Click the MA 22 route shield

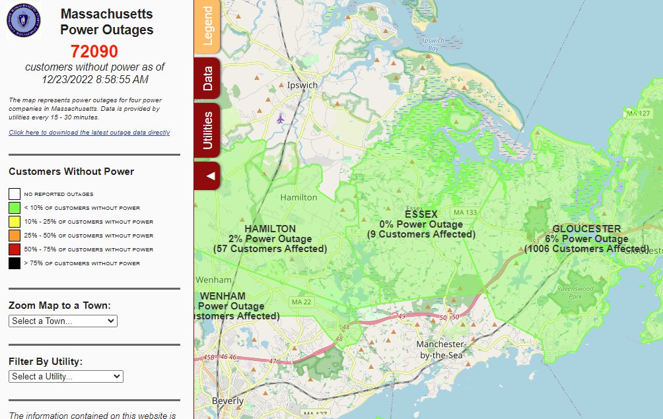300,302
